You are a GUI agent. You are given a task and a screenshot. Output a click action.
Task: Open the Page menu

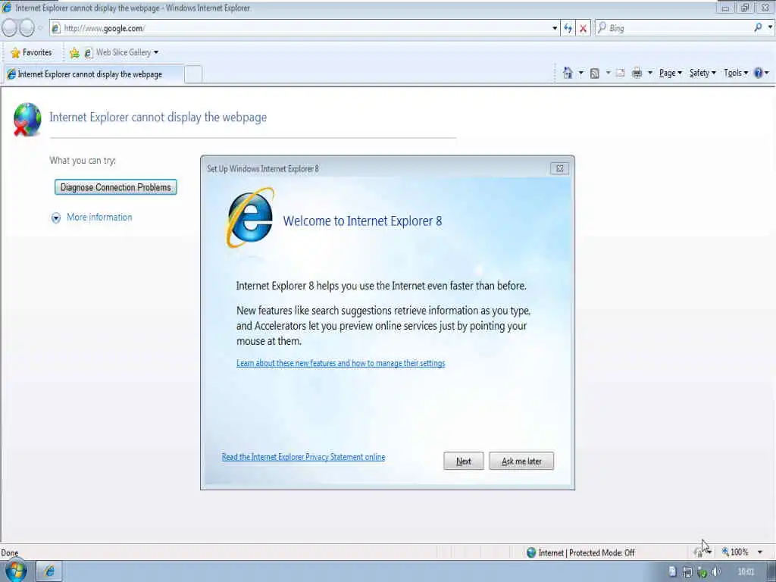[670, 73]
